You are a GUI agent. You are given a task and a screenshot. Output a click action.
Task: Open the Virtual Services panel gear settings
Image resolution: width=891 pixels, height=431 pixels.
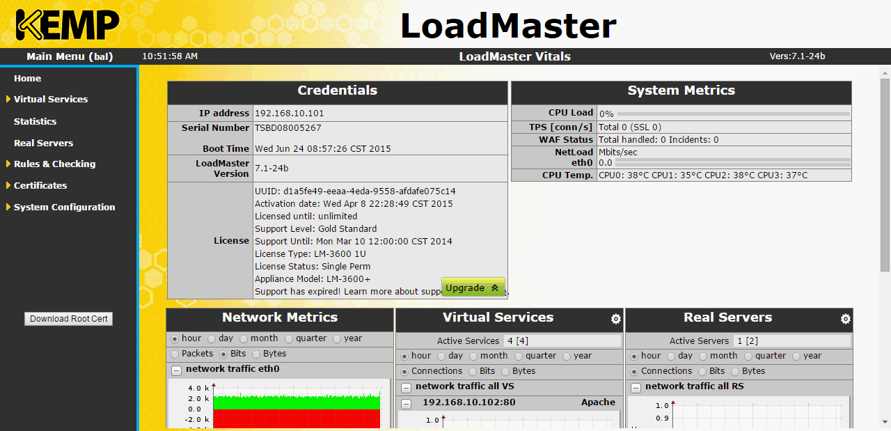tap(615, 319)
